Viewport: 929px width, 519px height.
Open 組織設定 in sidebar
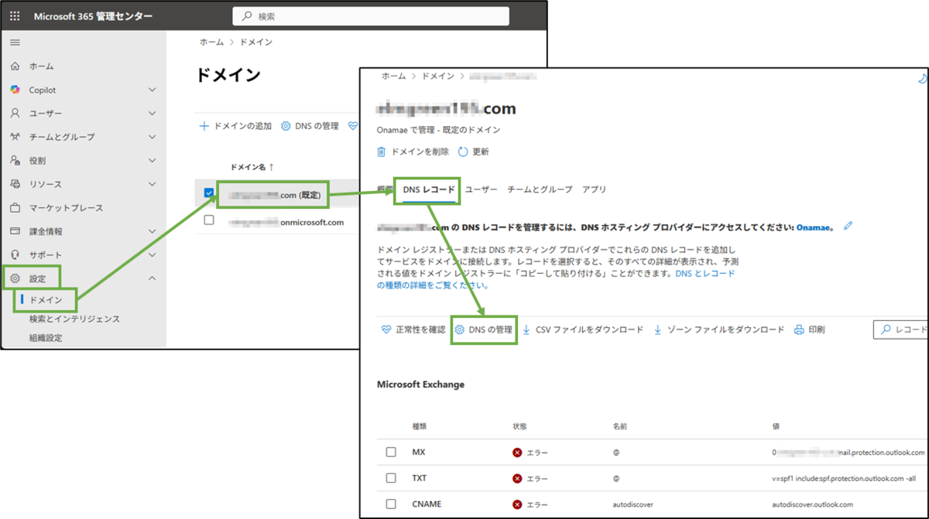point(46,338)
